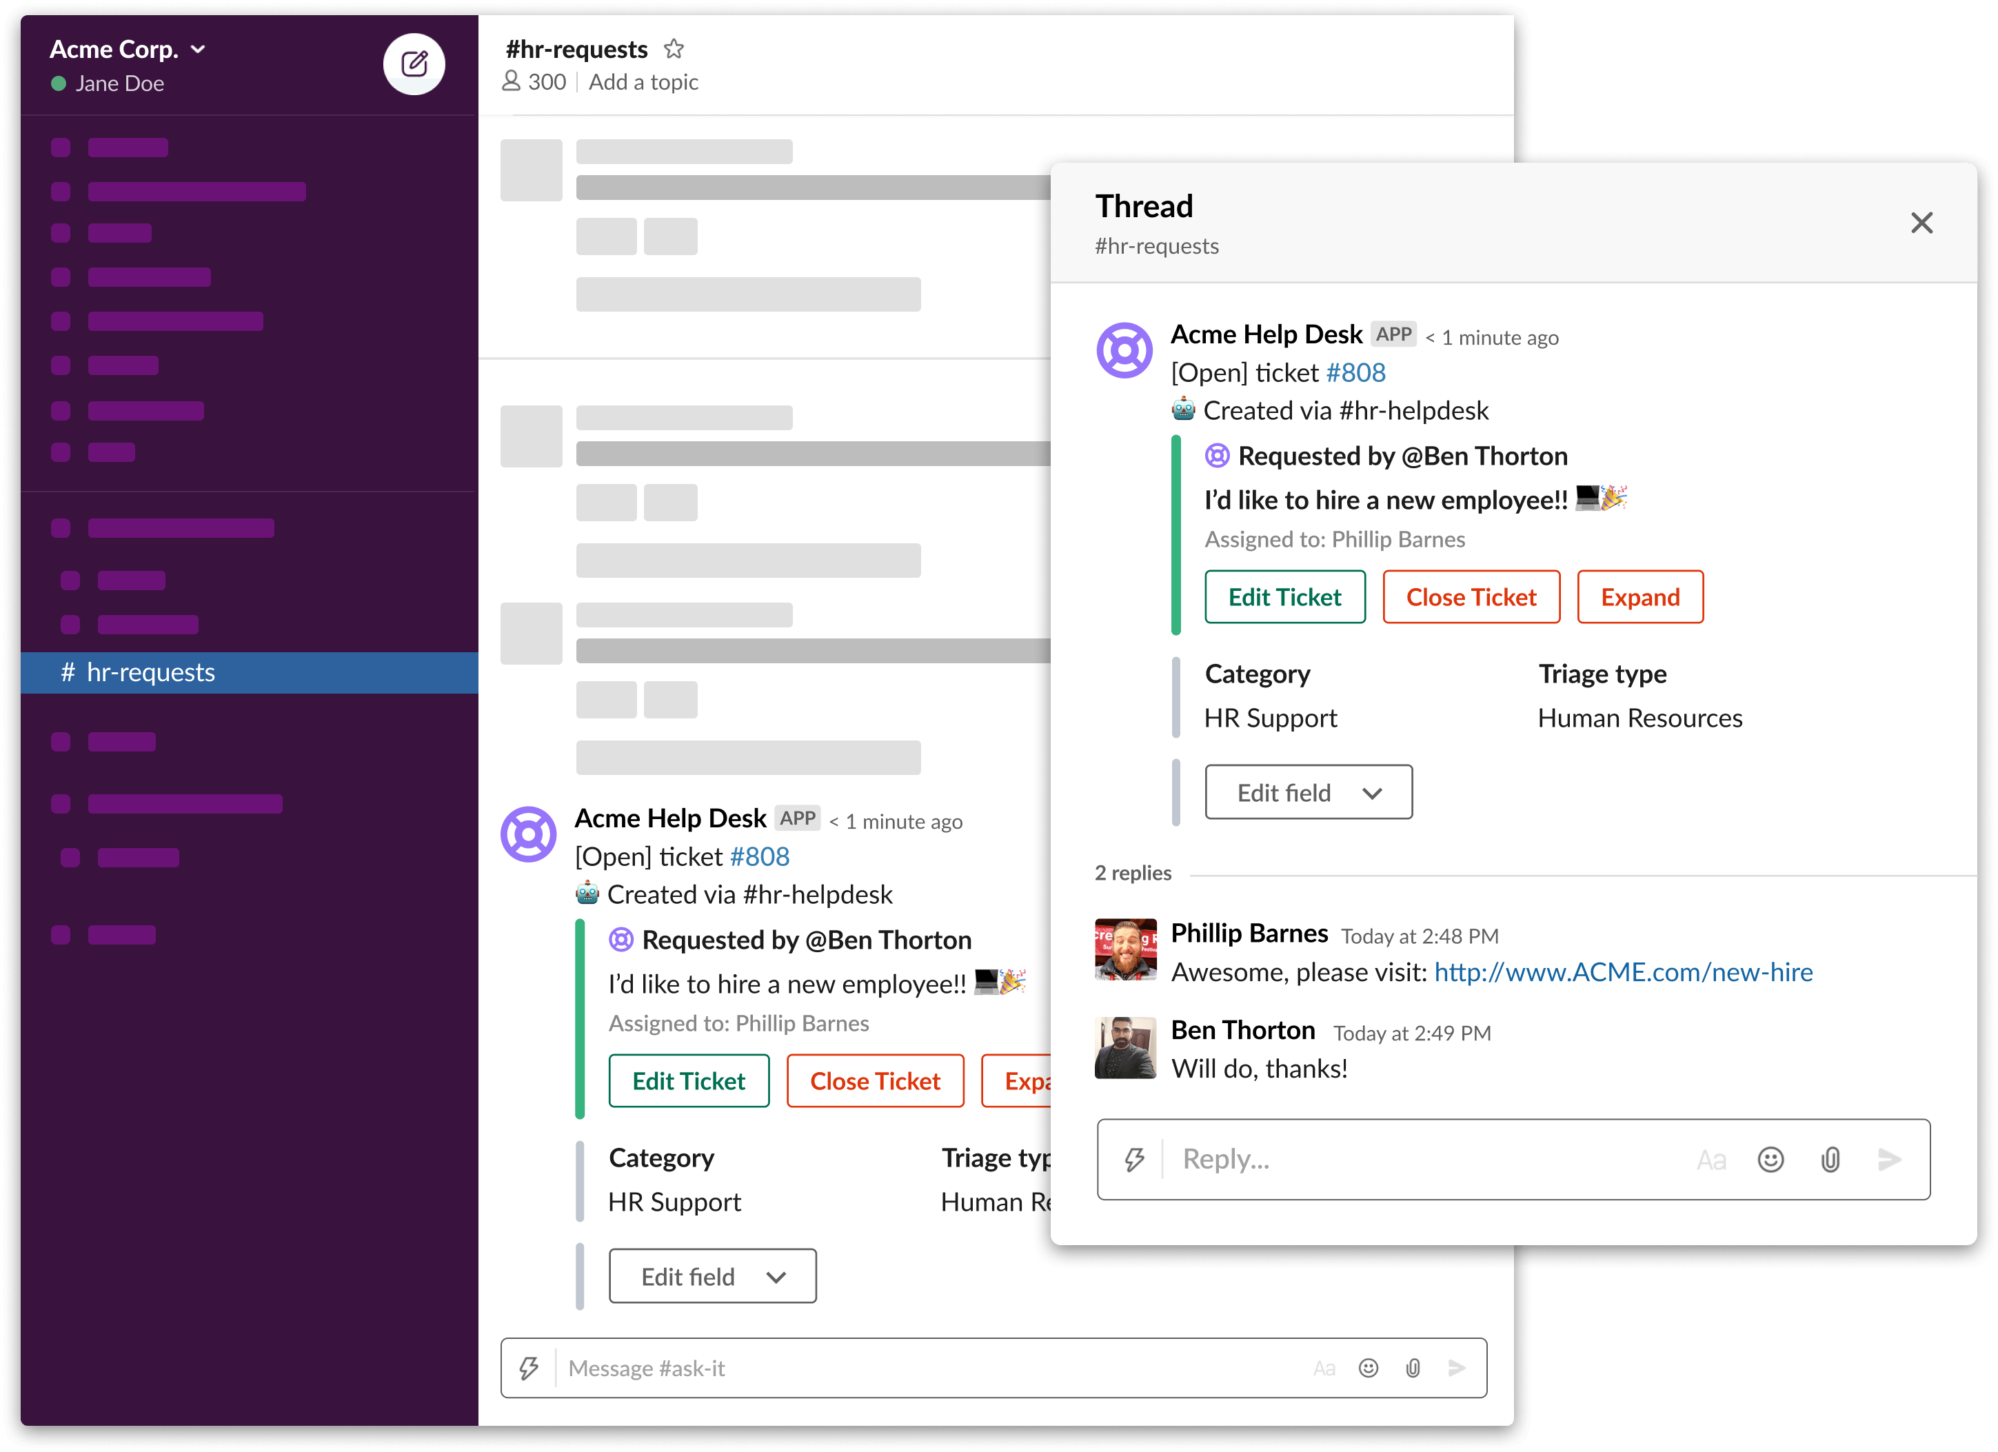Viewport: 1998px width, 1452px height.
Task: Click the Add a topic label
Action: 643,81
